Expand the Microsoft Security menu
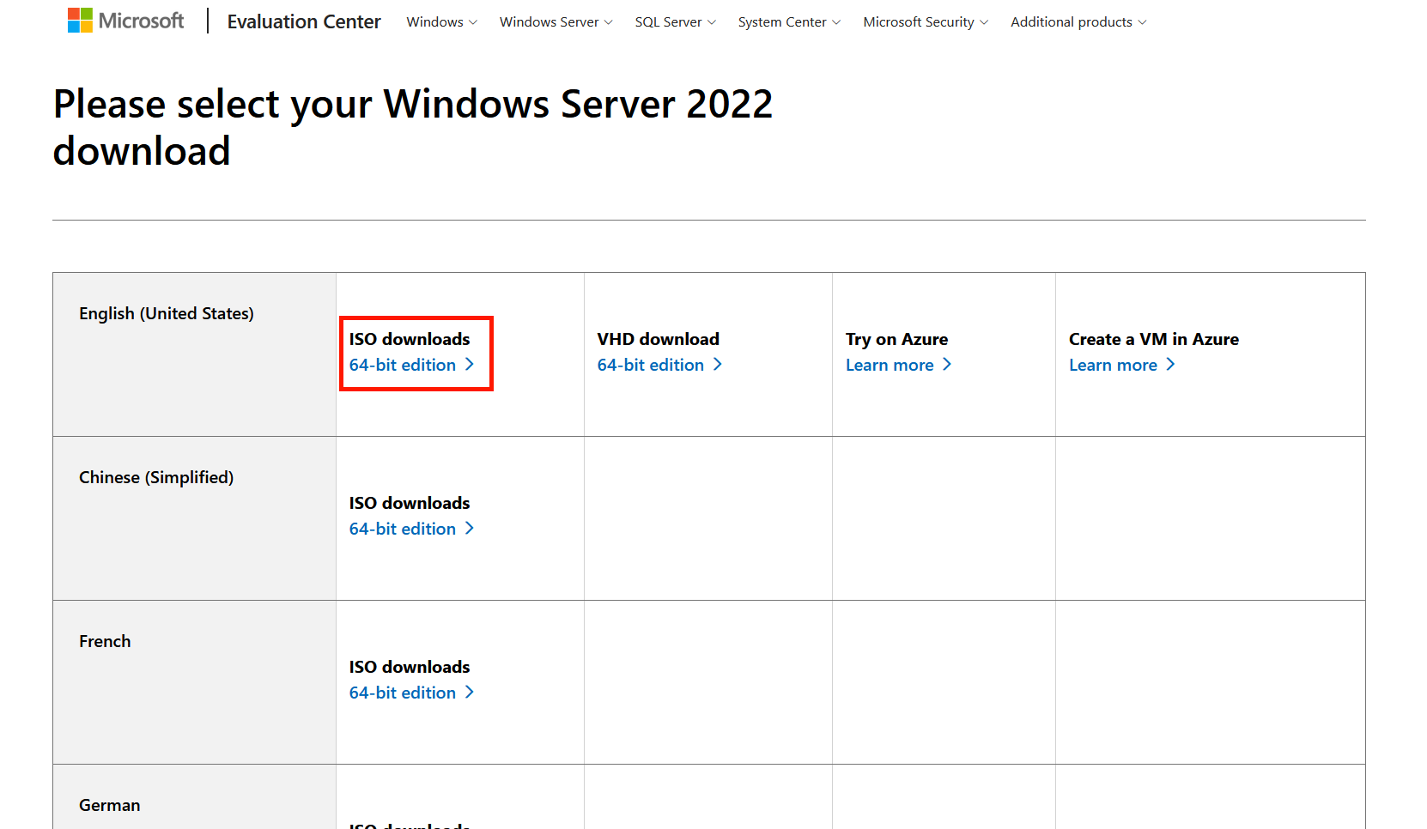Viewport: 1427px width, 829px height. tap(926, 21)
